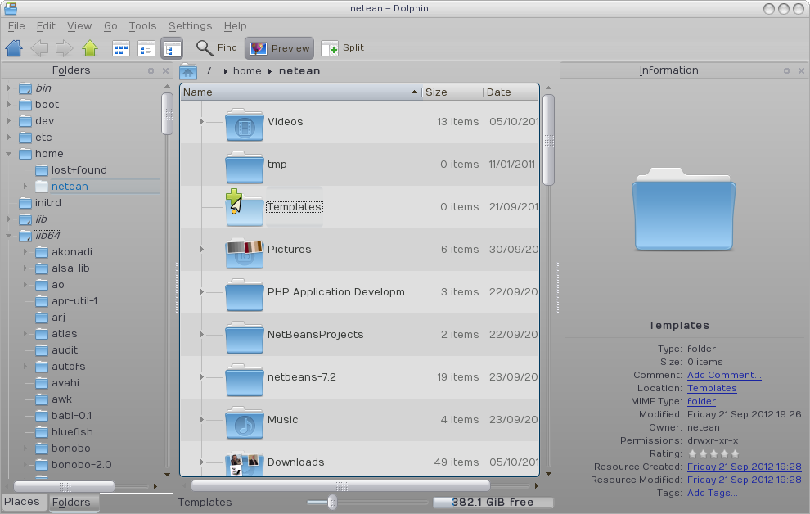
Task: Open the Edit menu
Action: click(x=46, y=26)
